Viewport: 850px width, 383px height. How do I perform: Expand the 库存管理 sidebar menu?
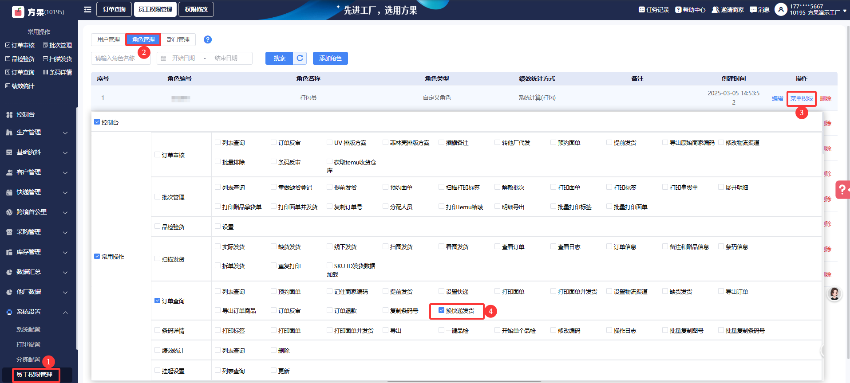pos(38,252)
